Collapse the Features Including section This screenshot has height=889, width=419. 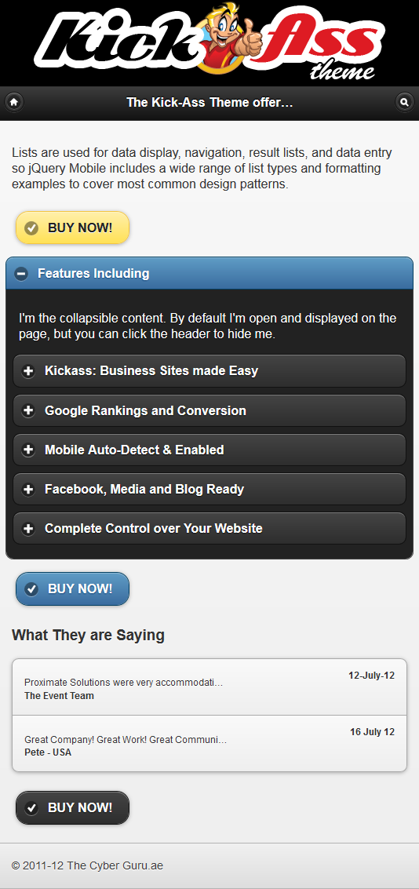click(209, 273)
